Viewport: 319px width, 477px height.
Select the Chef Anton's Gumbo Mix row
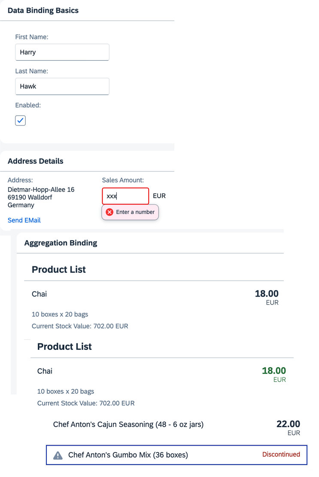coord(176,455)
